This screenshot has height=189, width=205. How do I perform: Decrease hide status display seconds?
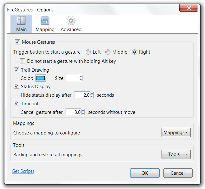pyautogui.click(x=92, y=96)
